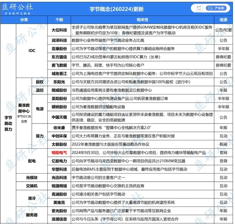This screenshot has height=224, width=235.
Task: Open the 产业库 search pill button
Action: 216,8
